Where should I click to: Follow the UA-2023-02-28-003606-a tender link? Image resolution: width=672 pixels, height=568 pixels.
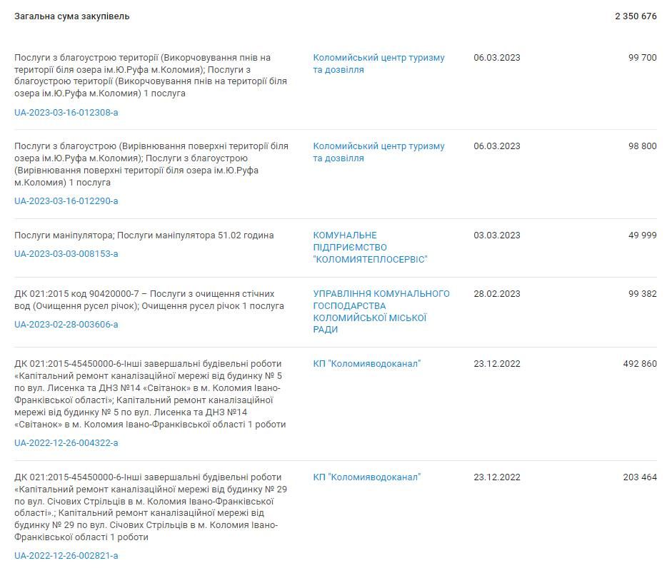click(x=66, y=324)
